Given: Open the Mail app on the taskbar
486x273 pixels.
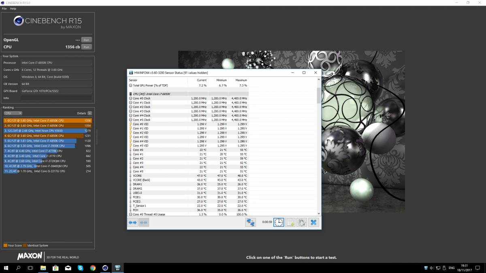Looking at the screenshot, I should pyautogui.click(x=68, y=268).
